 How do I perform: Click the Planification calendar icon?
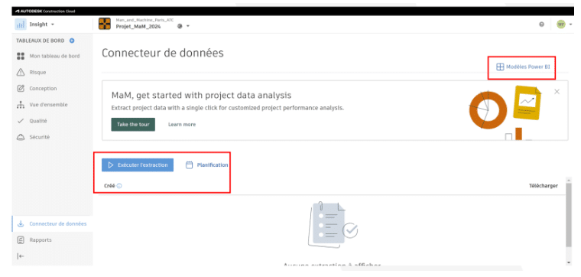(x=190, y=165)
